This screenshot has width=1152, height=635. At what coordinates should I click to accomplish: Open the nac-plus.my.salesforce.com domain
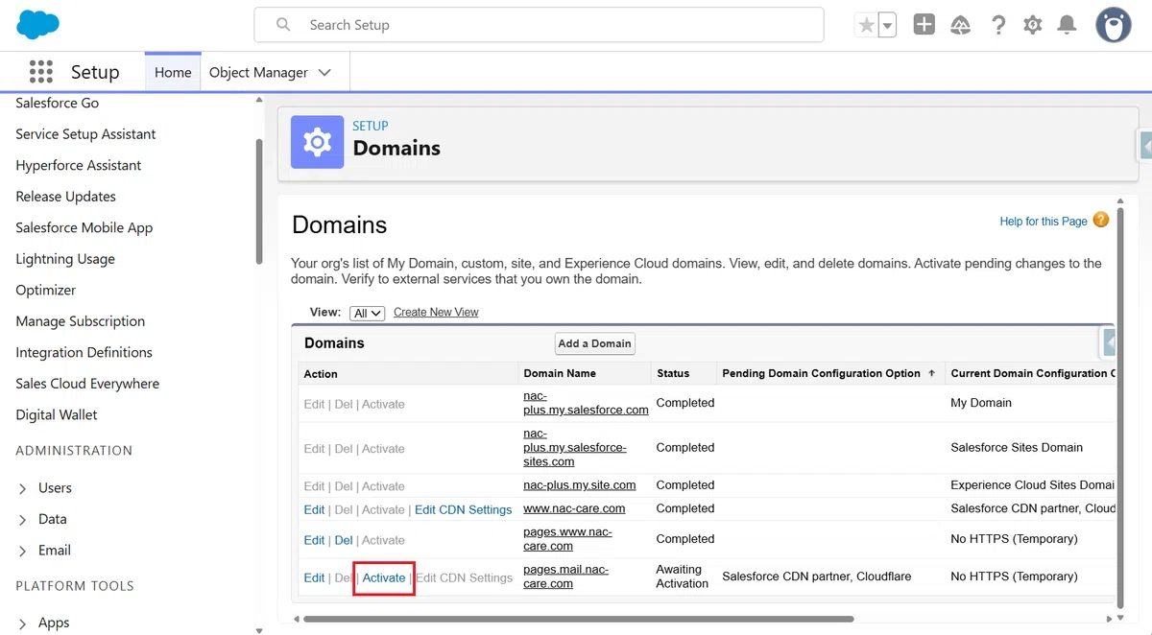[x=586, y=403]
